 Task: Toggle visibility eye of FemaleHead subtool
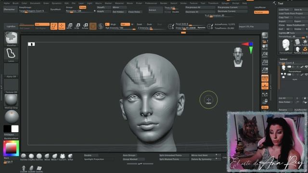[306, 67]
